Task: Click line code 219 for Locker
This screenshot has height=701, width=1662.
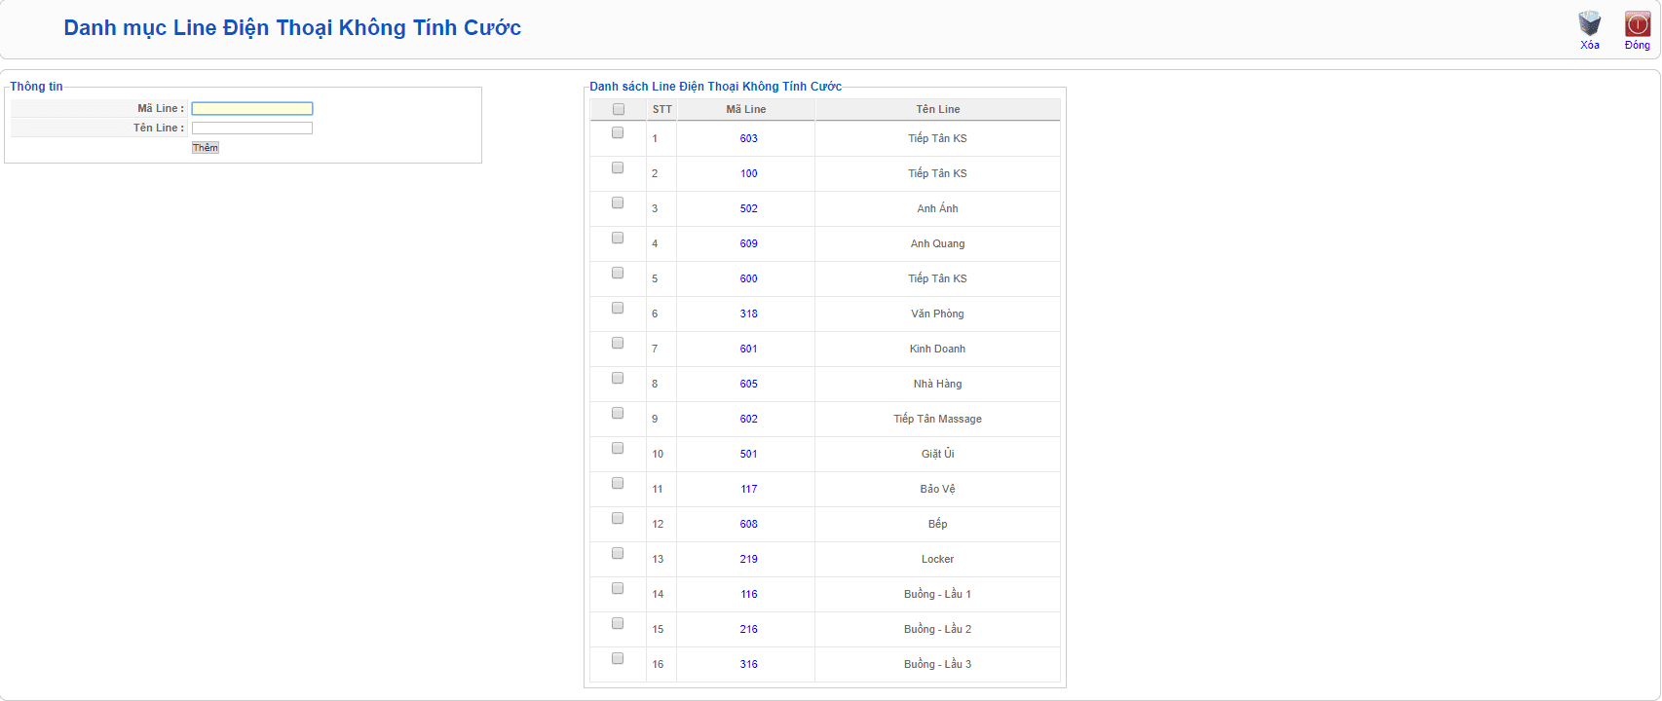Action: tap(748, 559)
